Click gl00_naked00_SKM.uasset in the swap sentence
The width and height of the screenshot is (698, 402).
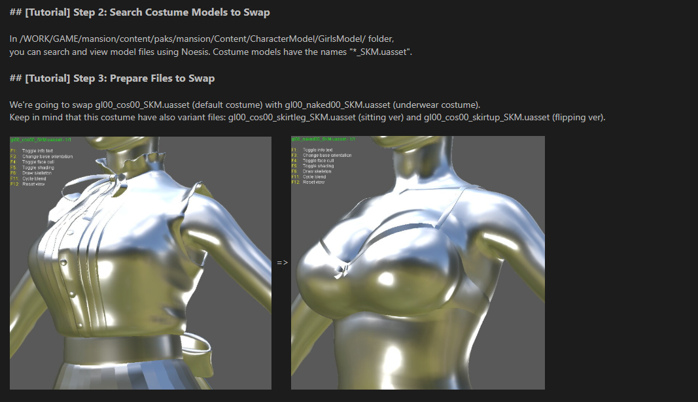pos(338,105)
